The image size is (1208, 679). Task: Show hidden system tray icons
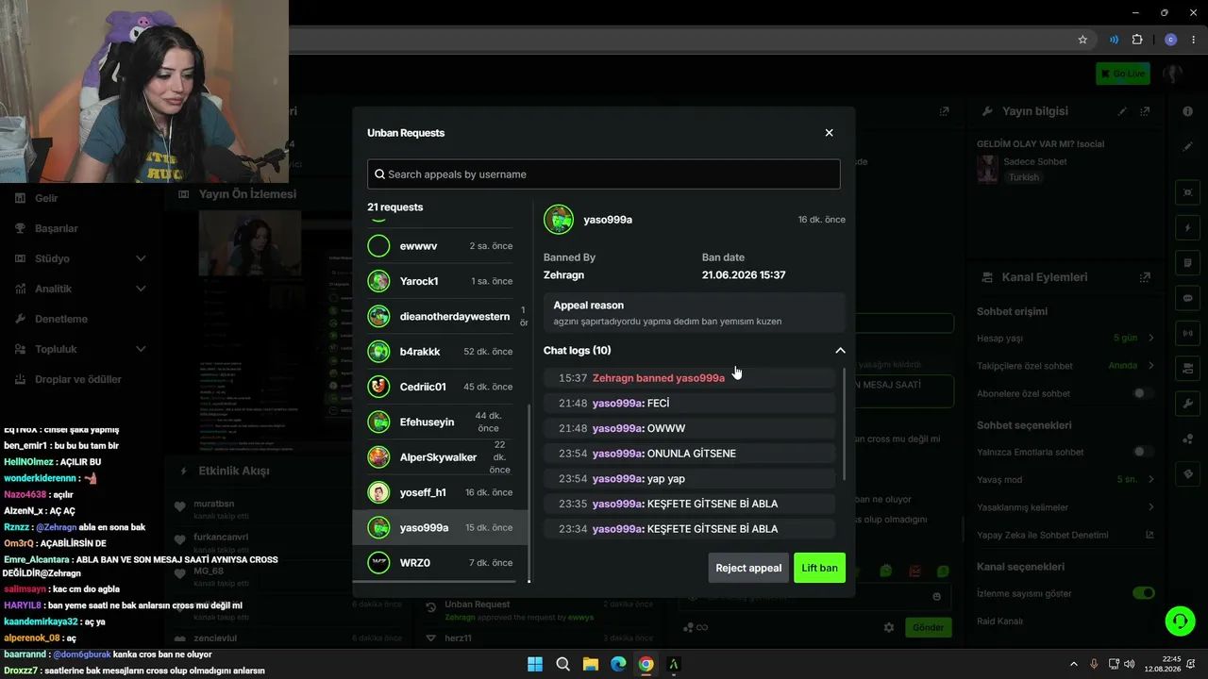pos(1073,664)
